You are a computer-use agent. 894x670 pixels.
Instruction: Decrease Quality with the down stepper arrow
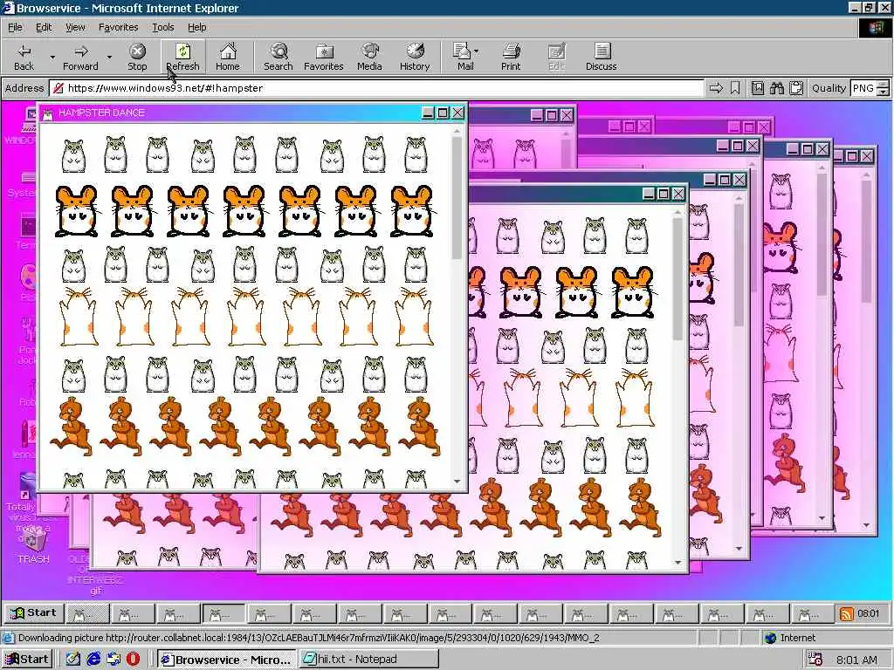point(884,92)
